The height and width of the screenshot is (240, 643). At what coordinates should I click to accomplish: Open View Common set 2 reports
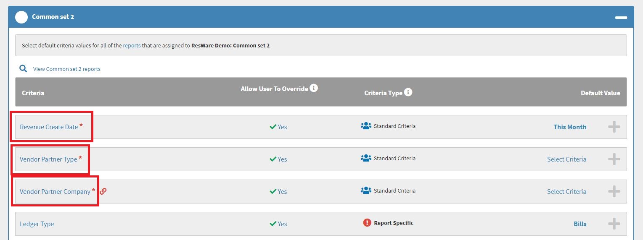[x=66, y=69]
